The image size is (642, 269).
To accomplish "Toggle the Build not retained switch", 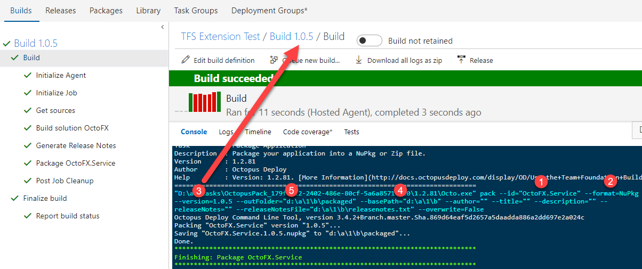I will tap(369, 41).
